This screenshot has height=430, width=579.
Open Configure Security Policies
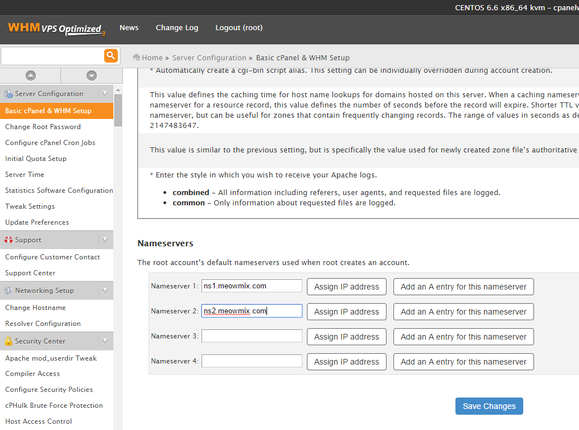tap(49, 390)
